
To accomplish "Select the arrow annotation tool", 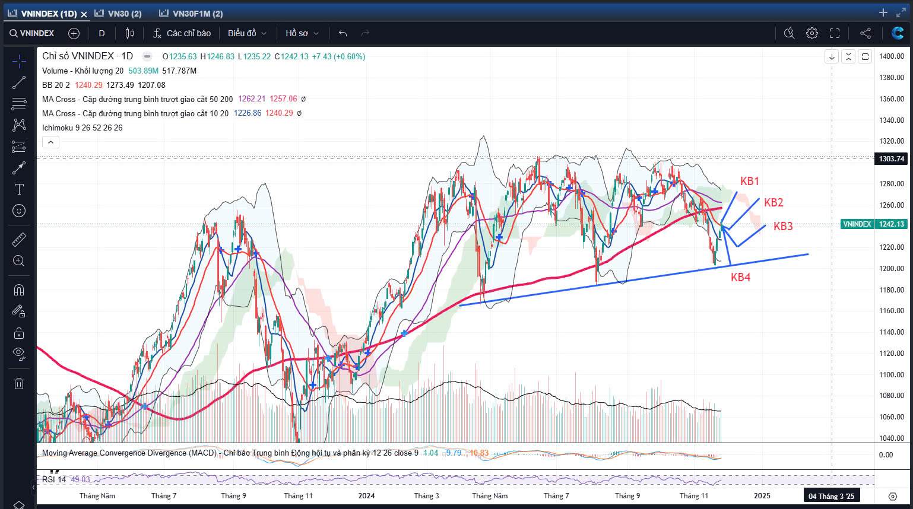I will click(x=19, y=168).
